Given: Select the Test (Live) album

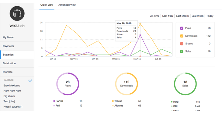Looking at the screenshot, I should [x=9, y=101].
